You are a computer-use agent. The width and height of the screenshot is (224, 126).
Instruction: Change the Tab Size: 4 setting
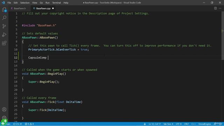pos(168,124)
